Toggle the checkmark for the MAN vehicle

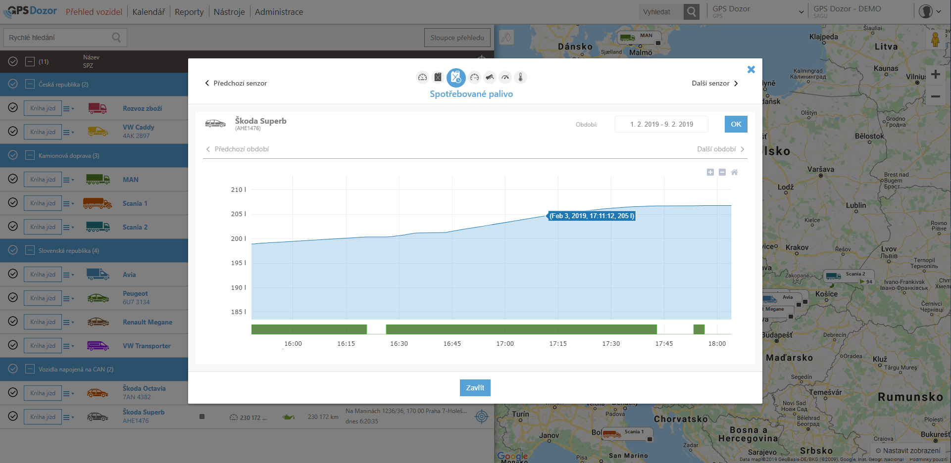(13, 179)
